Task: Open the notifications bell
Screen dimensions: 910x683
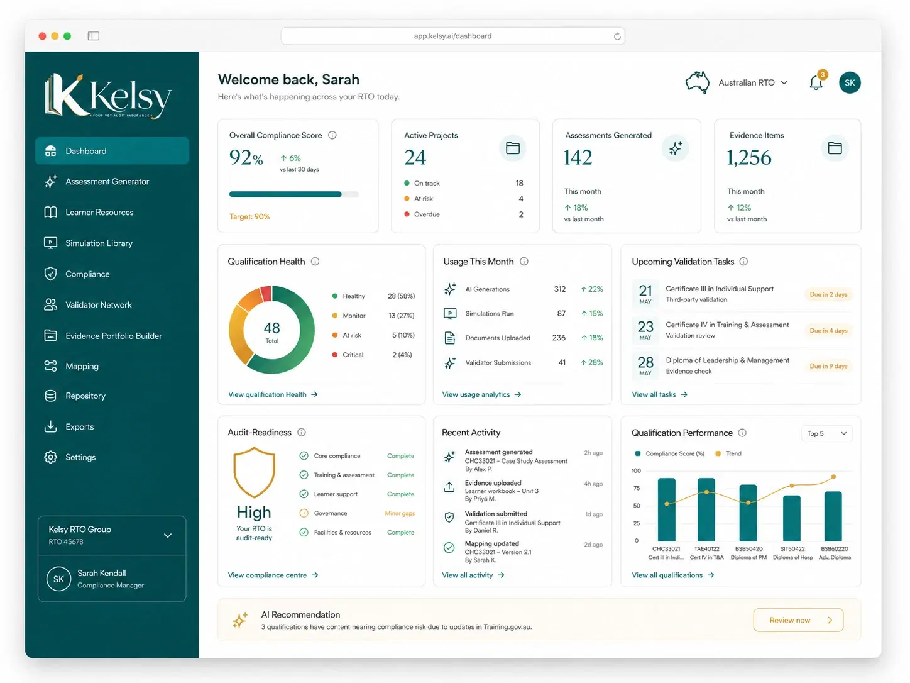Action: 816,82
